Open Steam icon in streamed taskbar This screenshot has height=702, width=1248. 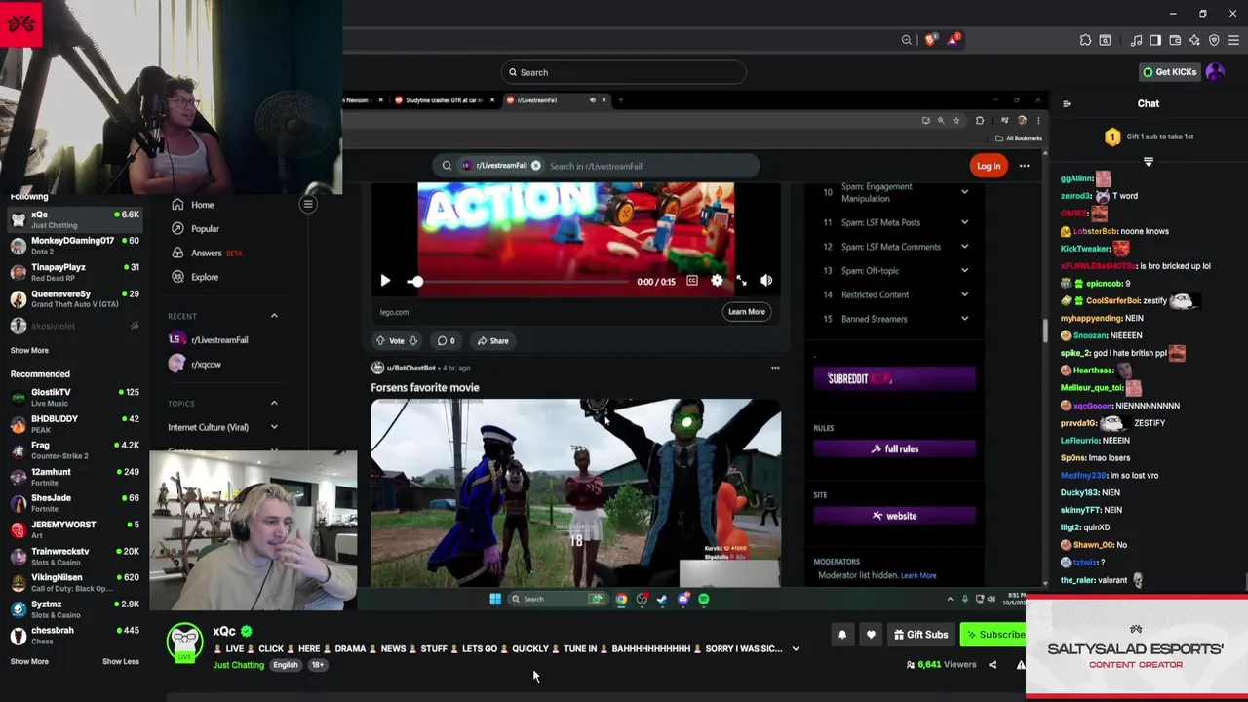(x=662, y=599)
